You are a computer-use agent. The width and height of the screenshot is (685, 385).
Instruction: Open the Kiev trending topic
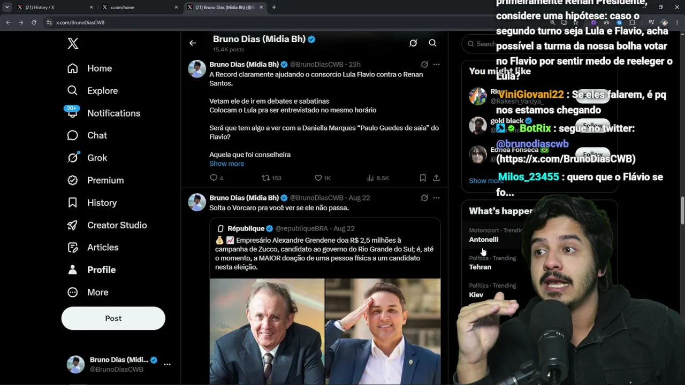tap(476, 295)
